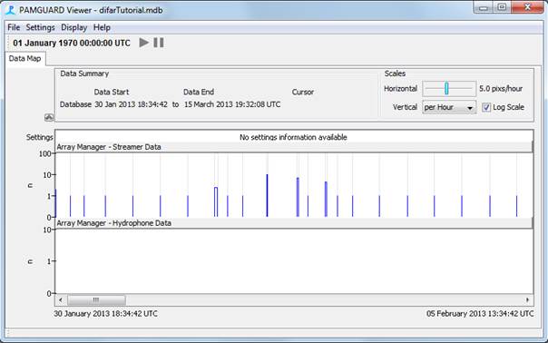Image resolution: width=548 pixels, height=343 pixels.
Task: Click the play button in the toolbar
Action: point(143,43)
